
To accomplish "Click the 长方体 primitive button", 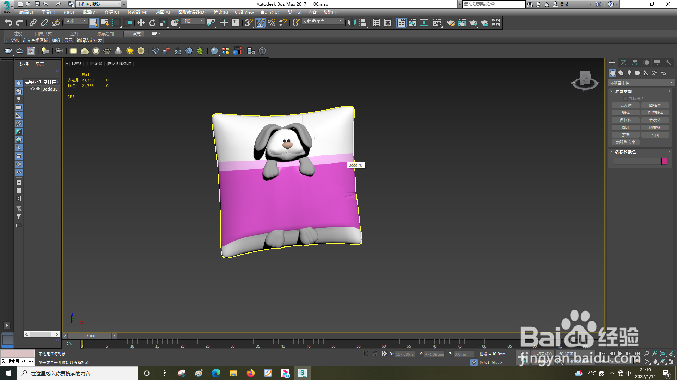I will [x=626, y=106].
